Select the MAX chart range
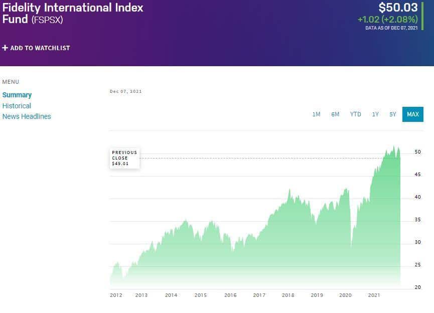Image resolution: width=434 pixels, height=313 pixels. (x=413, y=114)
